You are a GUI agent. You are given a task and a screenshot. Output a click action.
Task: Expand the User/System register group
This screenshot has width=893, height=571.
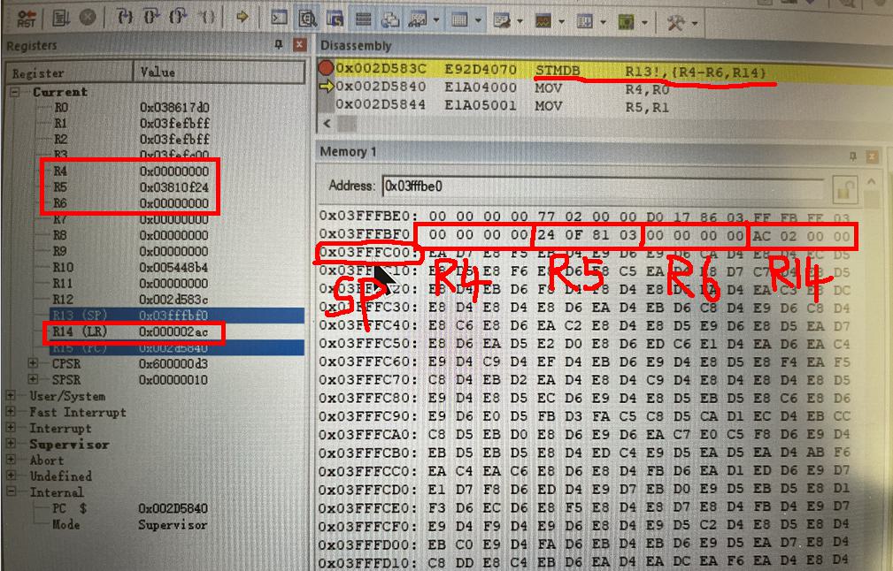(x=11, y=395)
